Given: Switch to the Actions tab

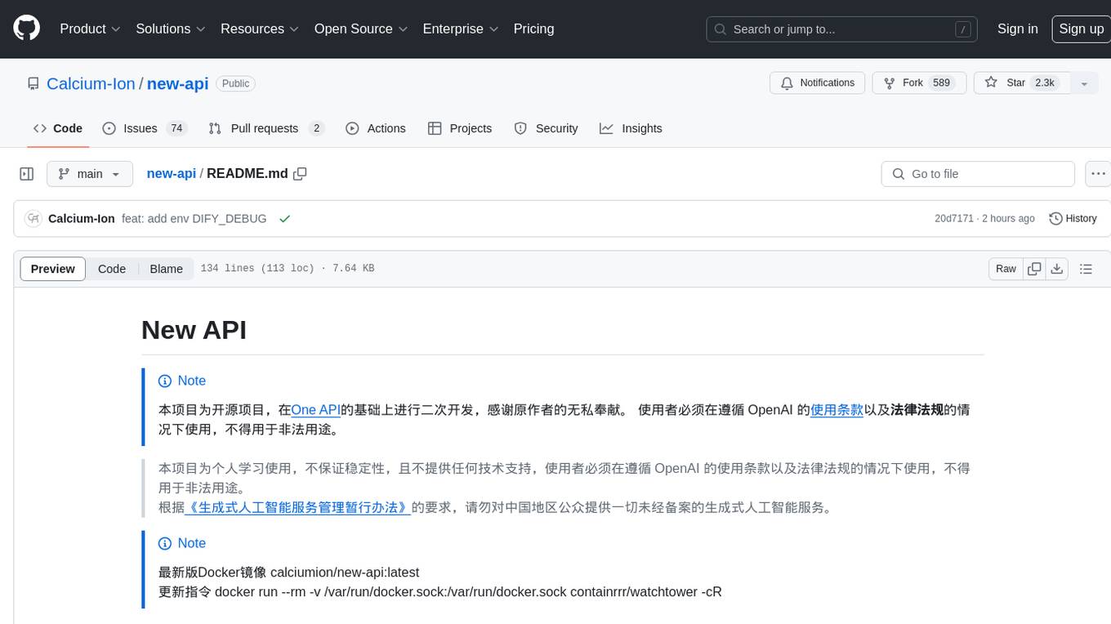Looking at the screenshot, I should tap(376, 128).
